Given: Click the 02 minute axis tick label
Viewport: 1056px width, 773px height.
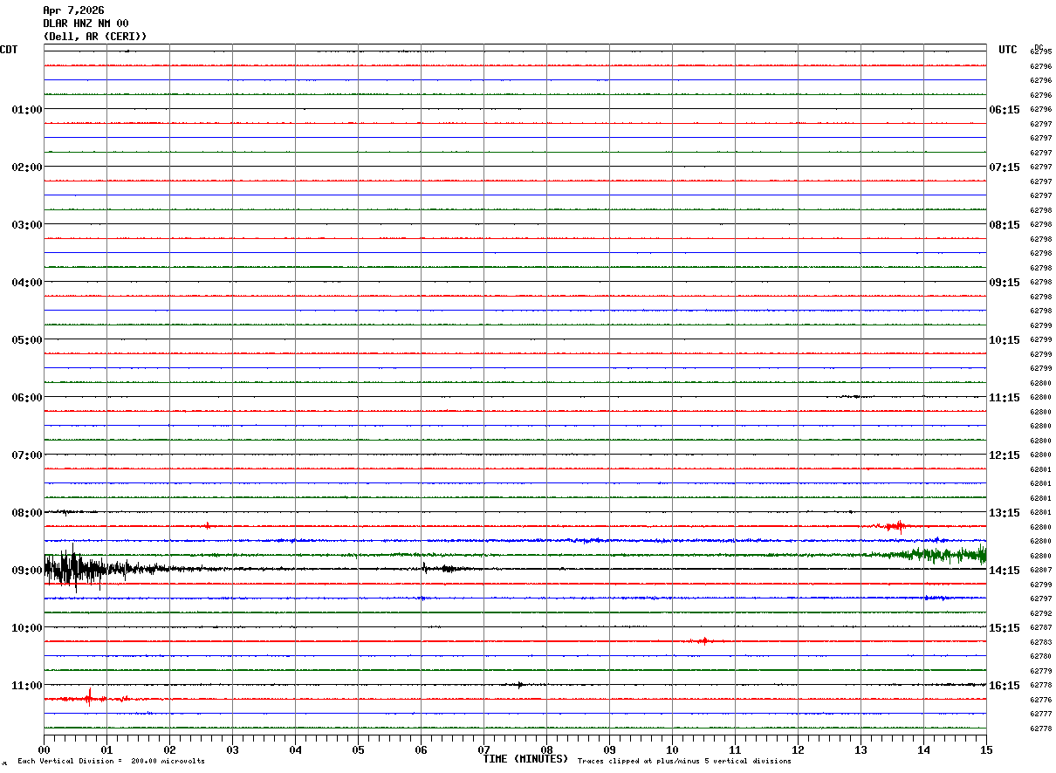Looking at the screenshot, I should tap(169, 750).
